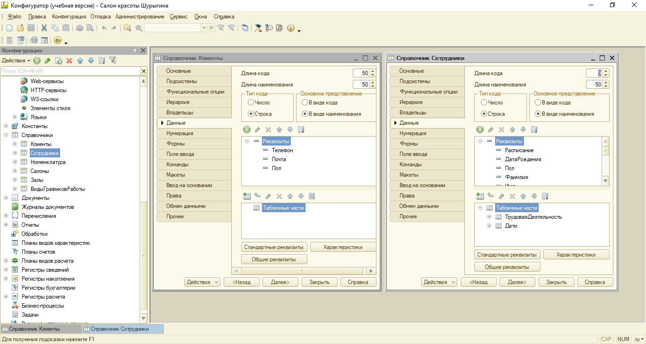Click horizontal scrollbar in Клиенты window
646x344 pixels.
point(304,271)
